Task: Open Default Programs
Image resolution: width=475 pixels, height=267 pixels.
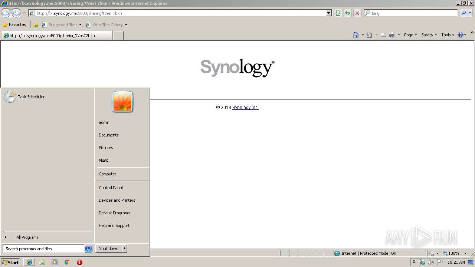Action: (122, 213)
